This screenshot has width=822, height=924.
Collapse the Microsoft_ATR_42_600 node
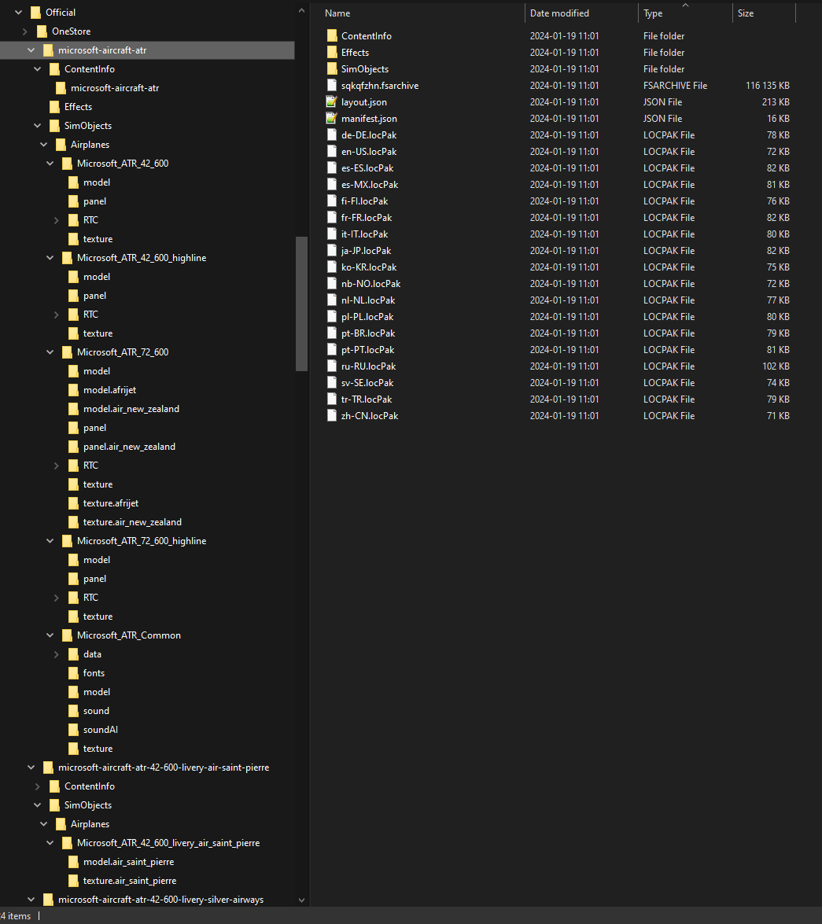50,164
